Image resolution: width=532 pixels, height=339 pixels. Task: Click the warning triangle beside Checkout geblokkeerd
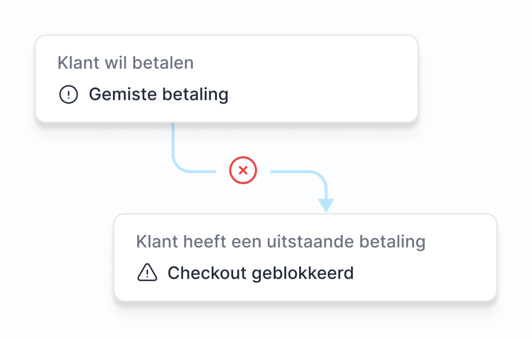(x=147, y=273)
